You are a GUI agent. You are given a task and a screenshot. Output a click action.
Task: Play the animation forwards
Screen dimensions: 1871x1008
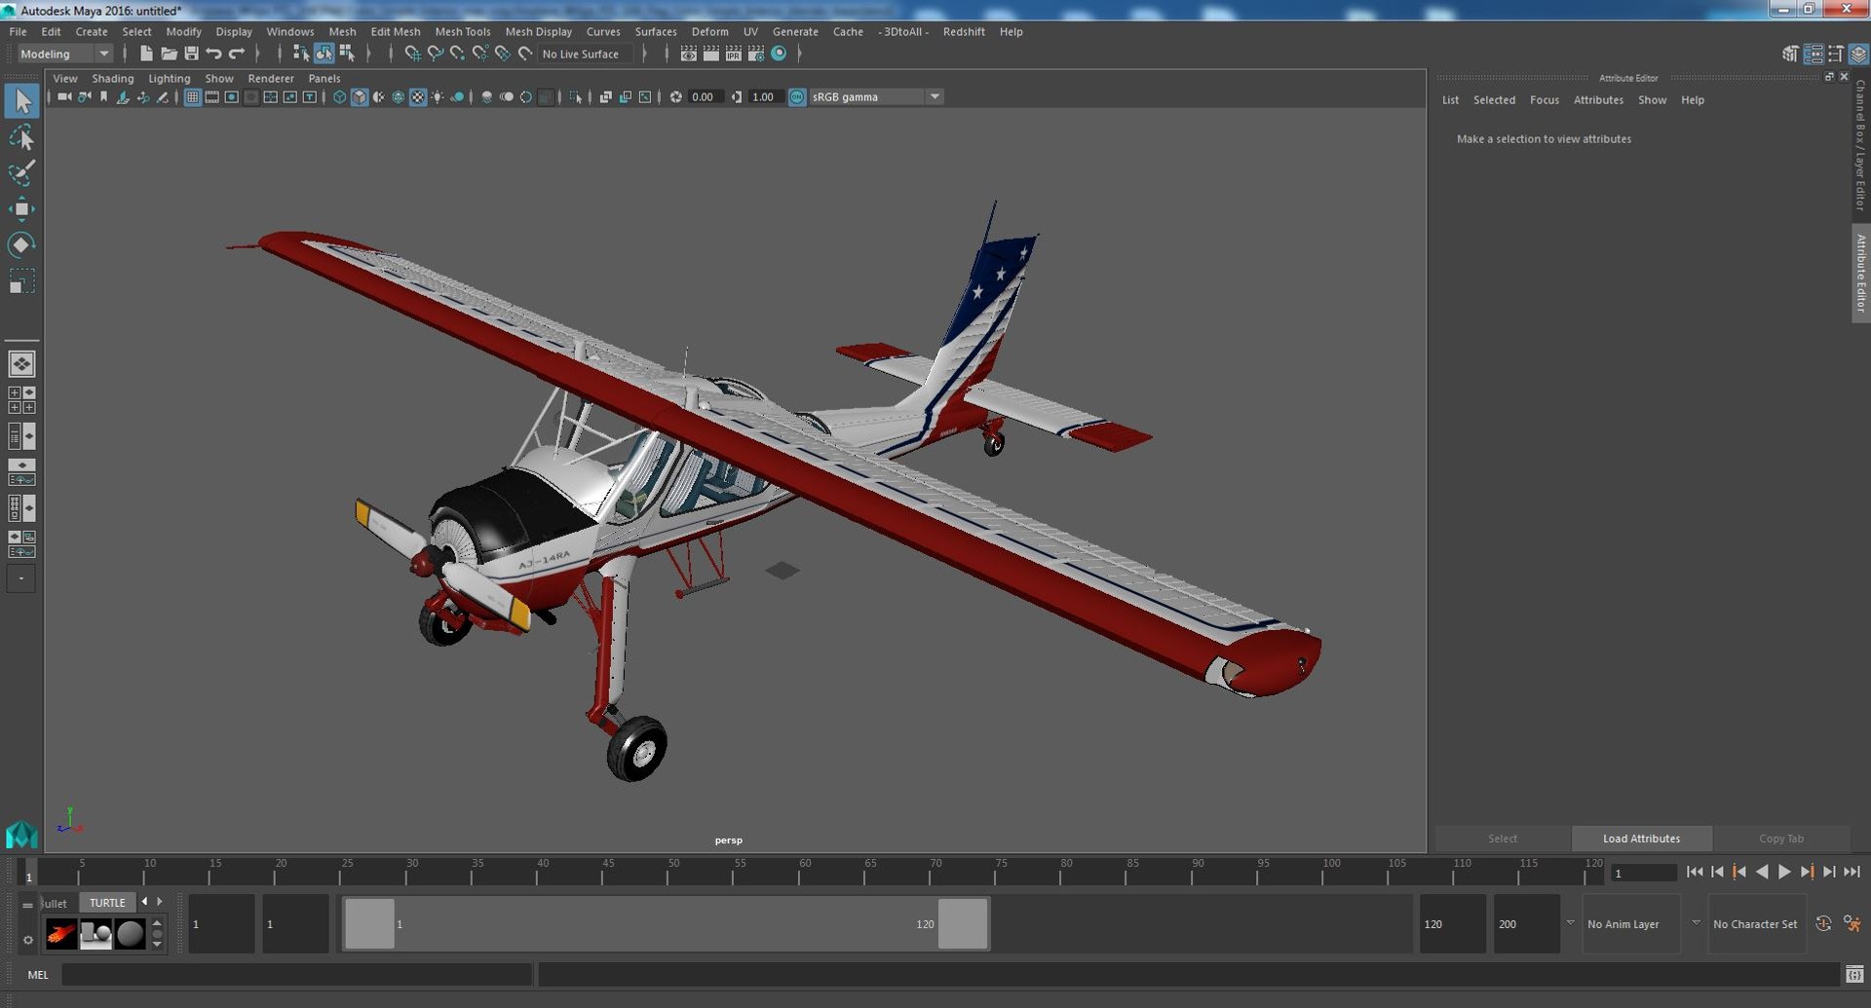click(1784, 872)
